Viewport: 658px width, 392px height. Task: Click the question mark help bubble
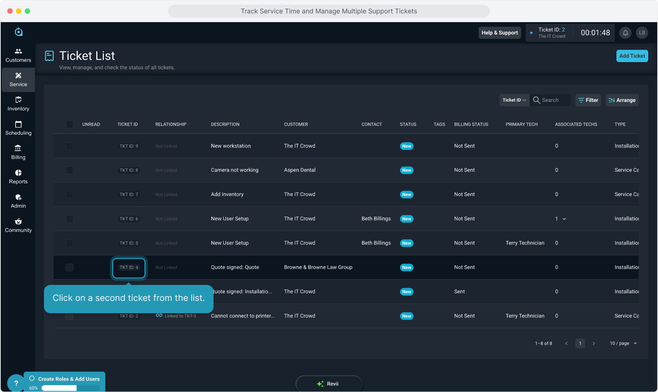pos(16,383)
